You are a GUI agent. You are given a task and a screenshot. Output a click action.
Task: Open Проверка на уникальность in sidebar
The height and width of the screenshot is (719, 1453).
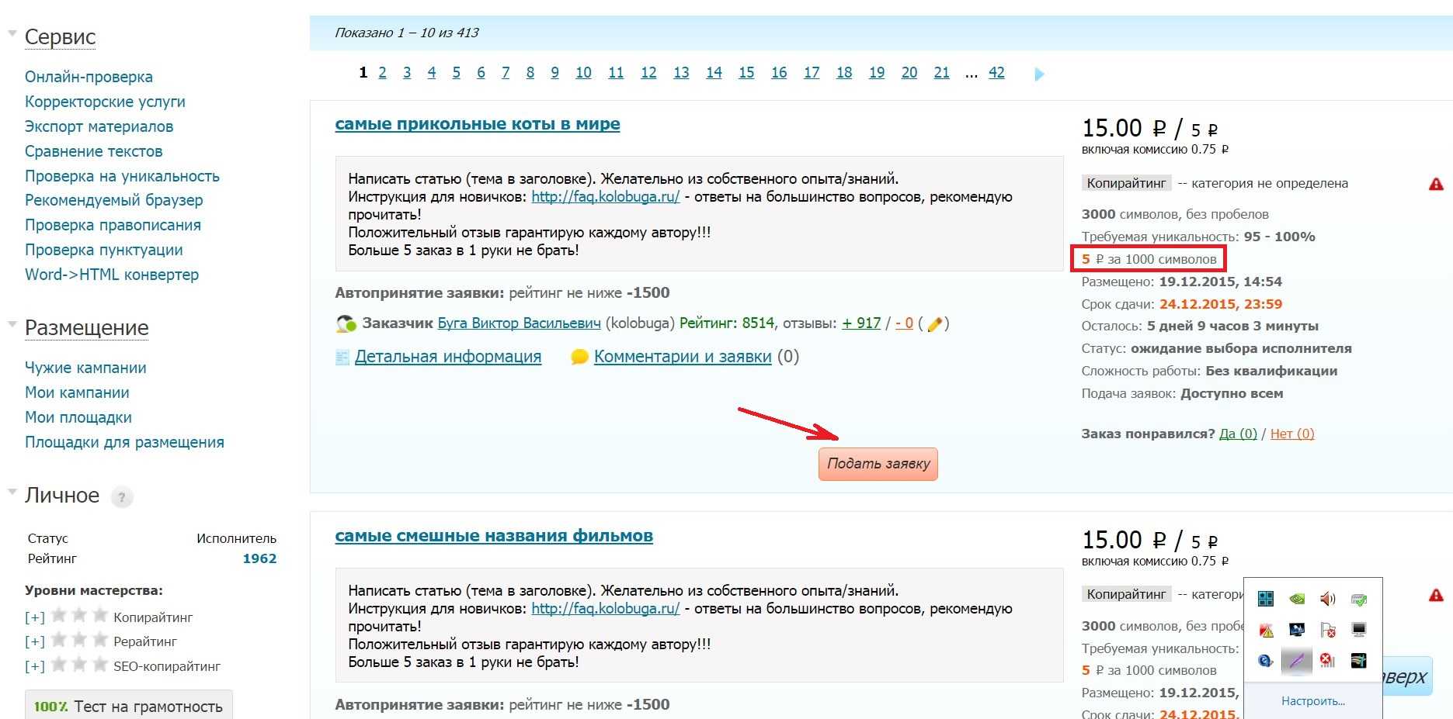click(122, 176)
